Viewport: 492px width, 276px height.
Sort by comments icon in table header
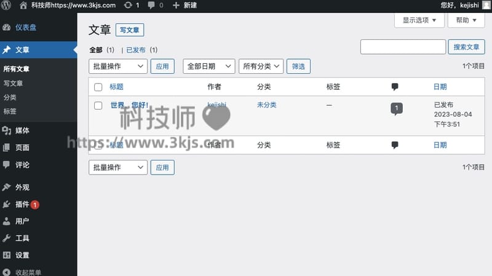point(395,87)
